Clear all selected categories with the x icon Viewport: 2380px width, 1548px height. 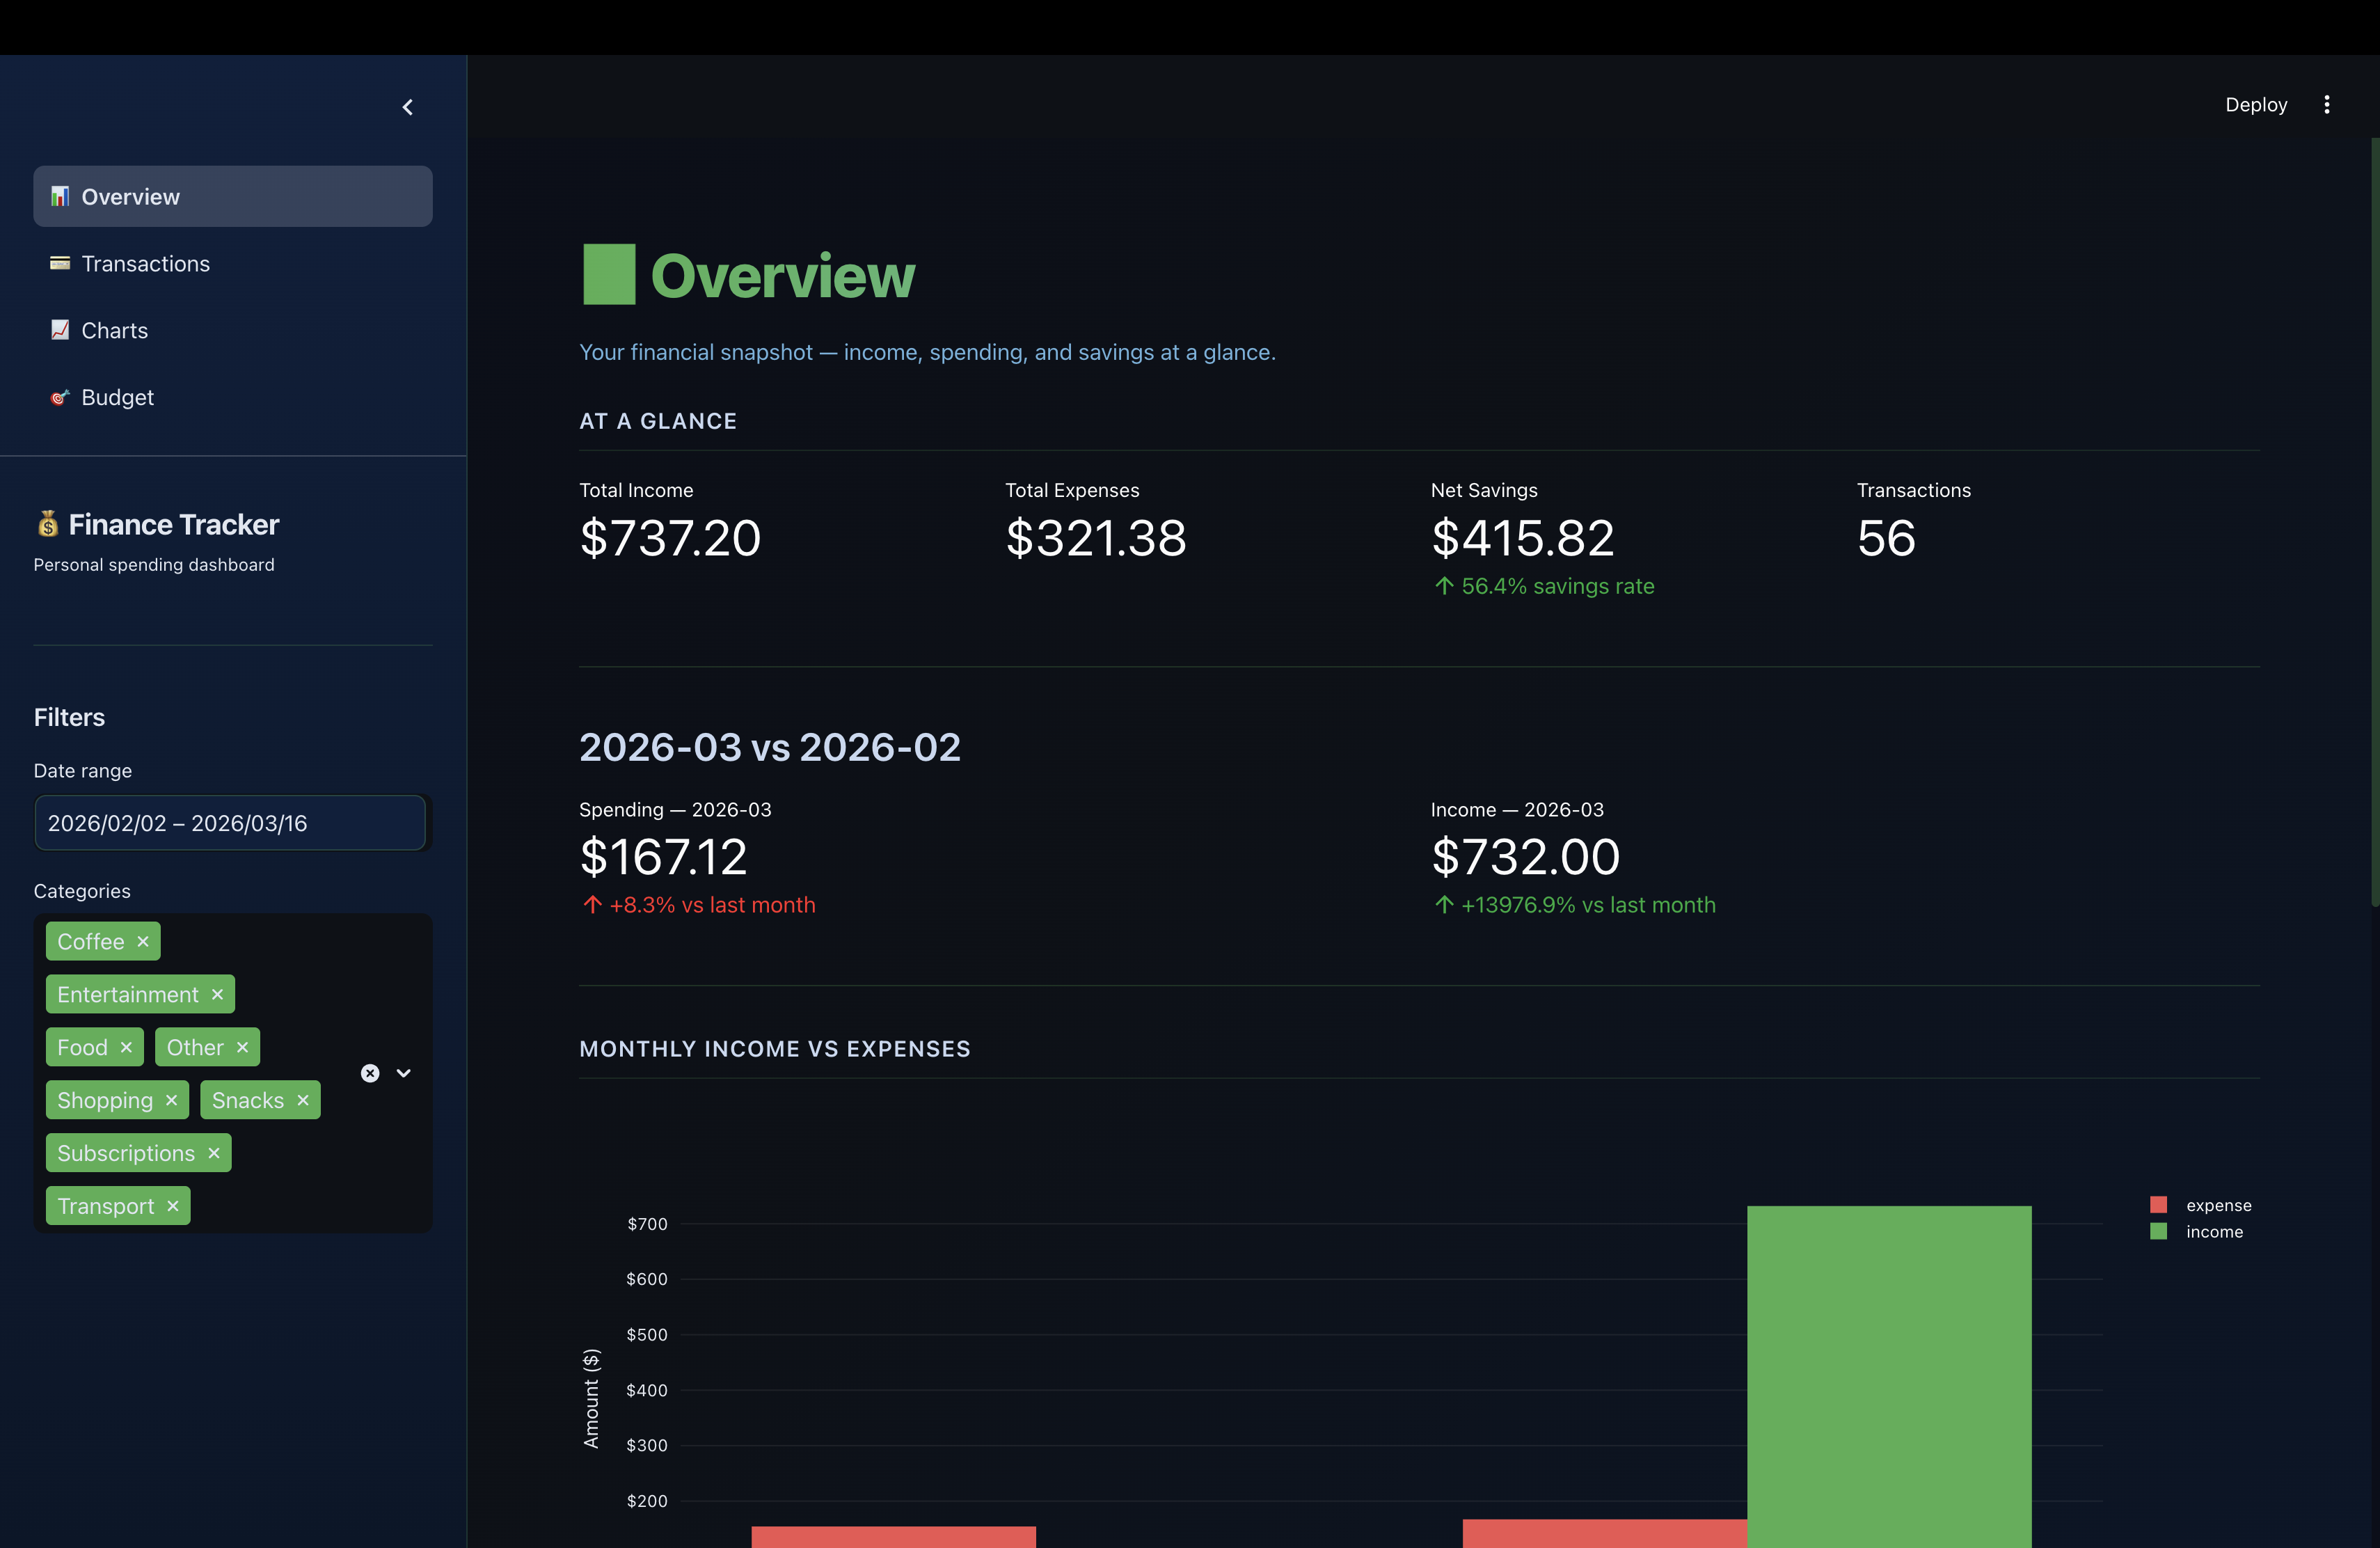point(369,1073)
